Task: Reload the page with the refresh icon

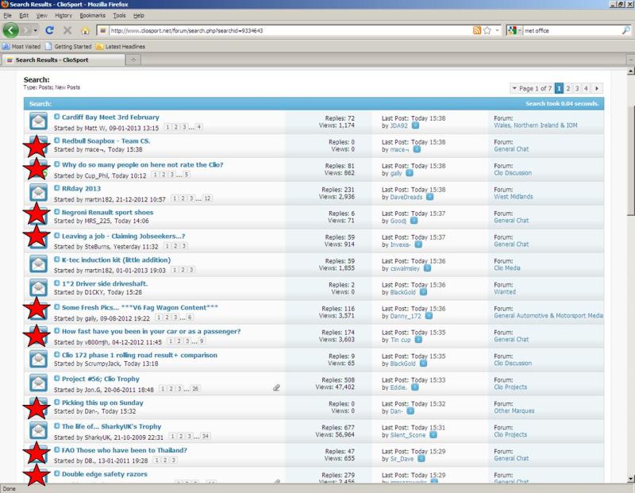Action: coord(49,30)
